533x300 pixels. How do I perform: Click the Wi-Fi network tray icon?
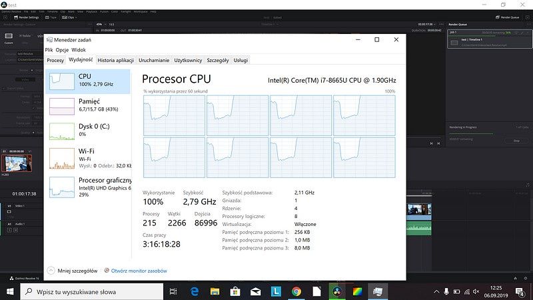tap(467, 291)
